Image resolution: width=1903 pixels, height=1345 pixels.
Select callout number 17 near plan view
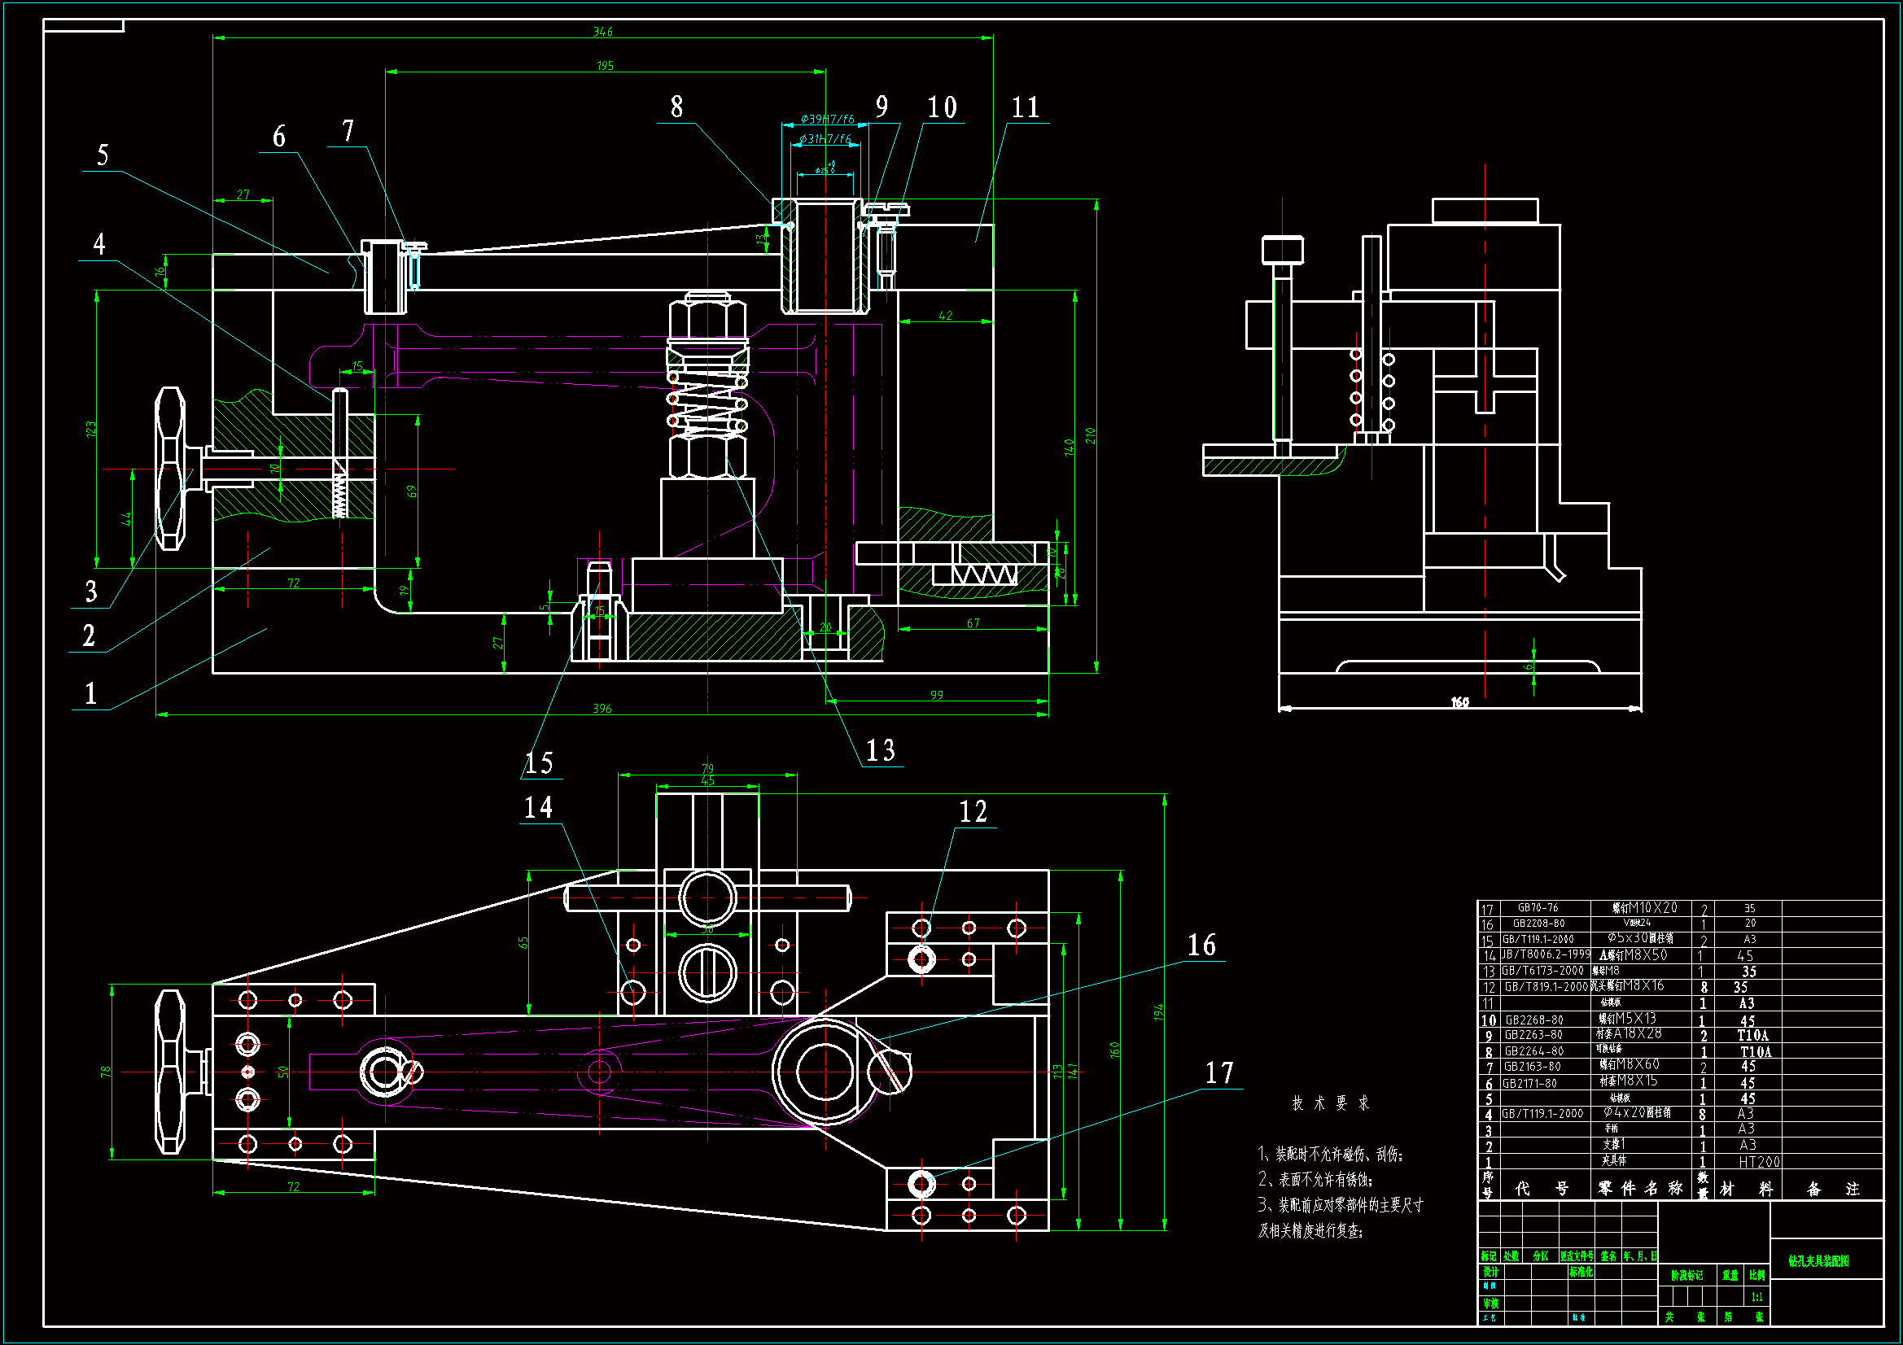click(x=1219, y=1073)
